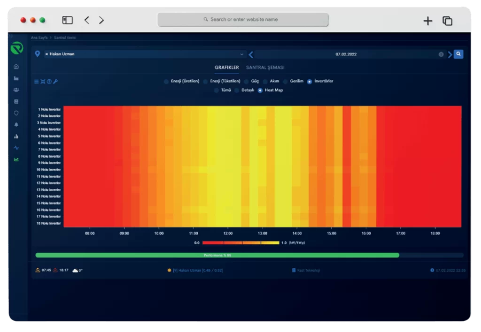Switch to the GRAFİKLER tab
481x332 pixels.
click(227, 68)
